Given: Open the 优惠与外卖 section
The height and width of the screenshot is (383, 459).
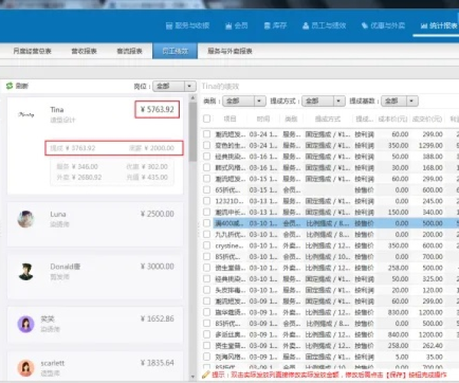Looking at the screenshot, I should (x=383, y=25).
